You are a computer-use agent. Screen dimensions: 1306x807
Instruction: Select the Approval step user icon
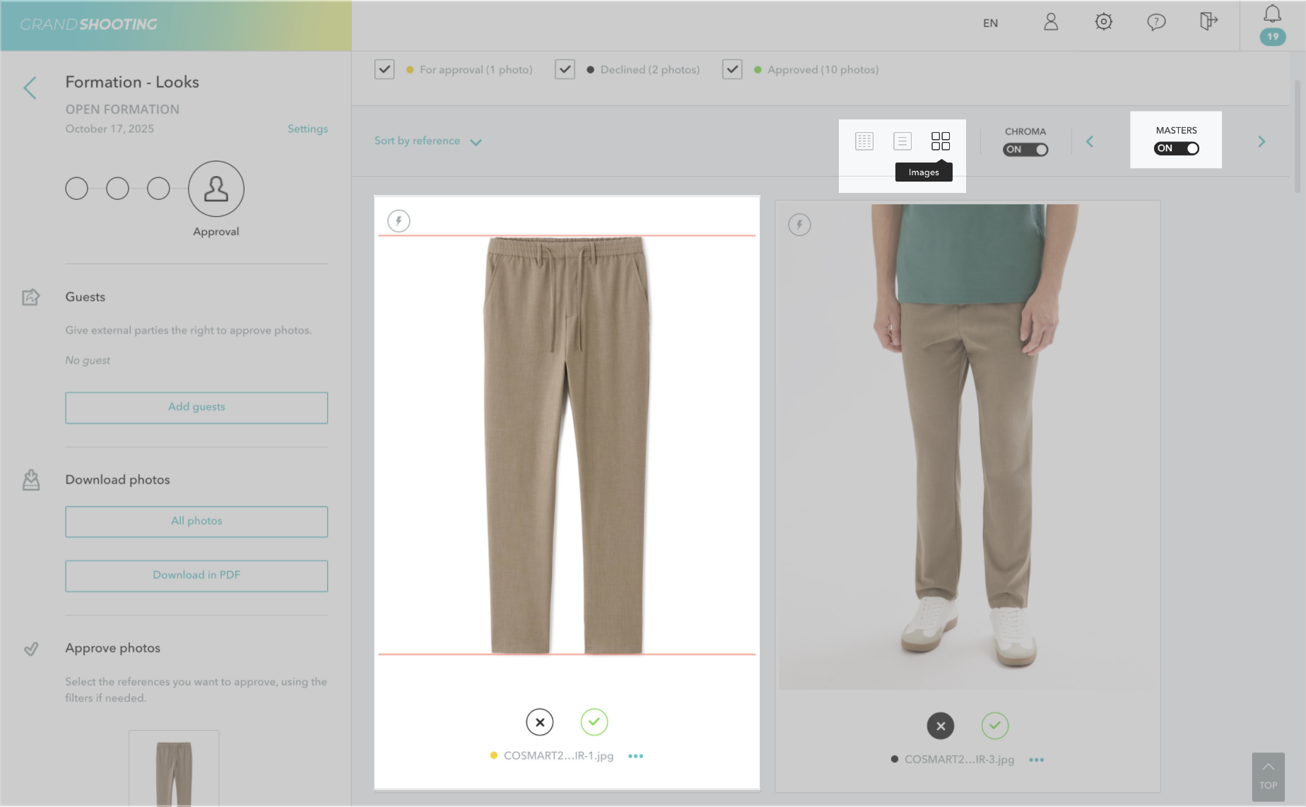(x=216, y=189)
